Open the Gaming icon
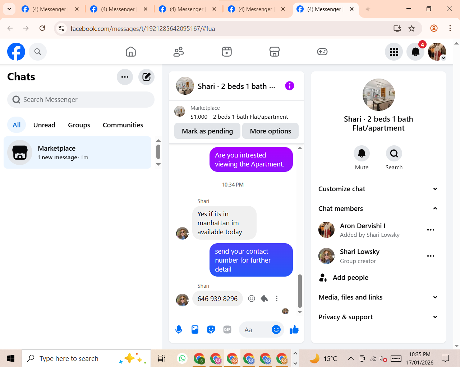Image resolution: width=460 pixels, height=367 pixels. pyautogui.click(x=322, y=52)
